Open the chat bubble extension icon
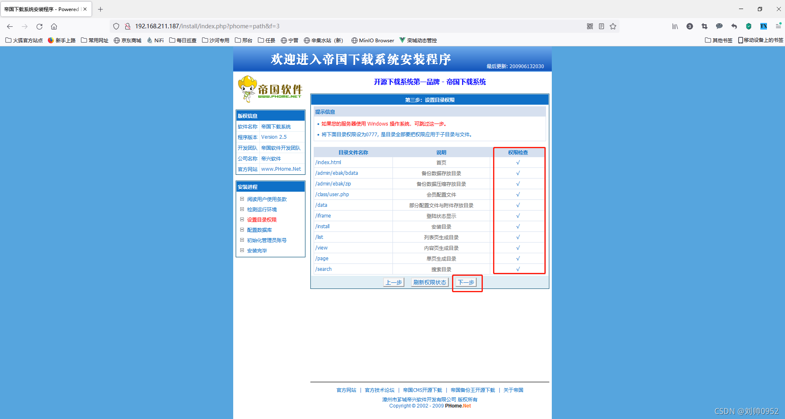Image resolution: width=785 pixels, height=419 pixels. click(x=719, y=26)
